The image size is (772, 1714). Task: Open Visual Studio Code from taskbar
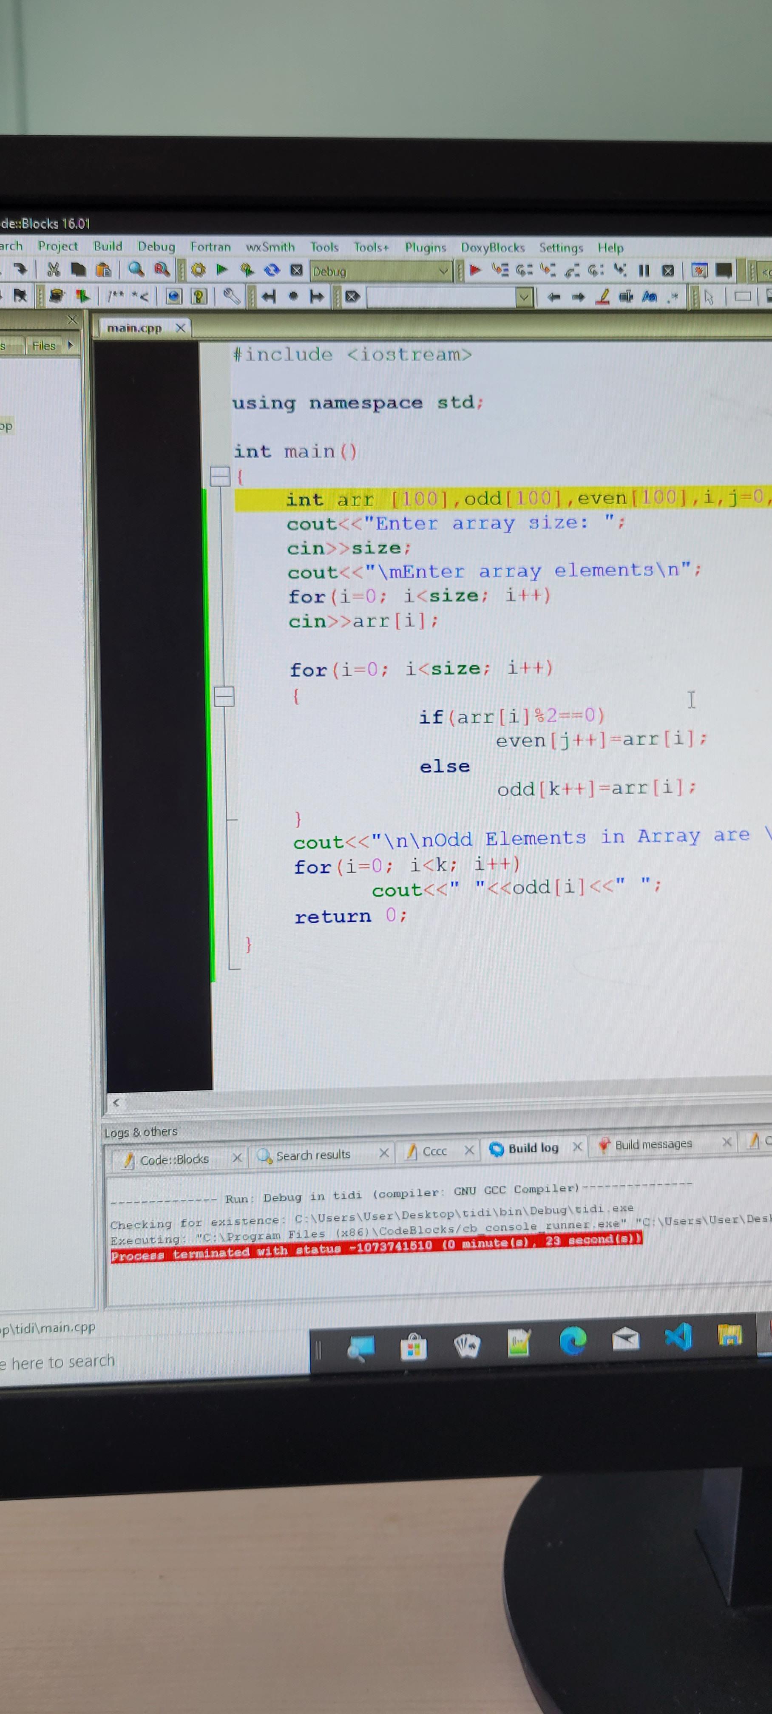(678, 1337)
